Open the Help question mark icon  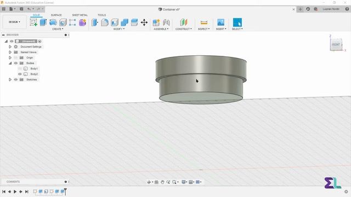click(347, 9)
